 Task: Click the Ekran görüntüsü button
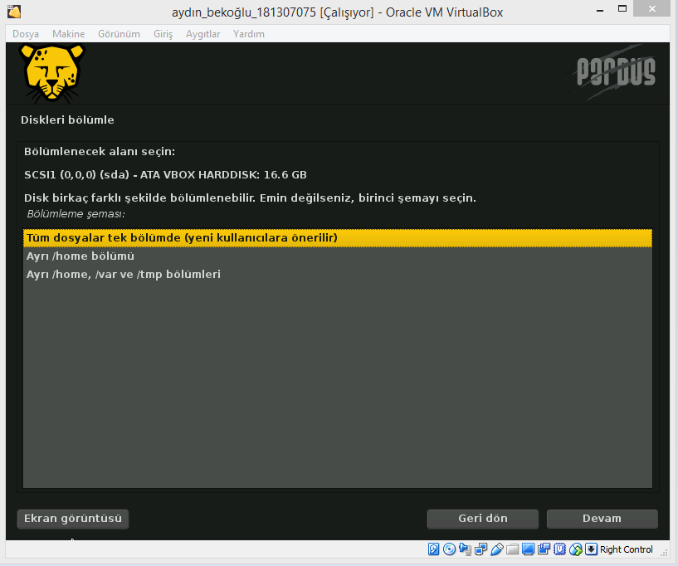pos(73,519)
